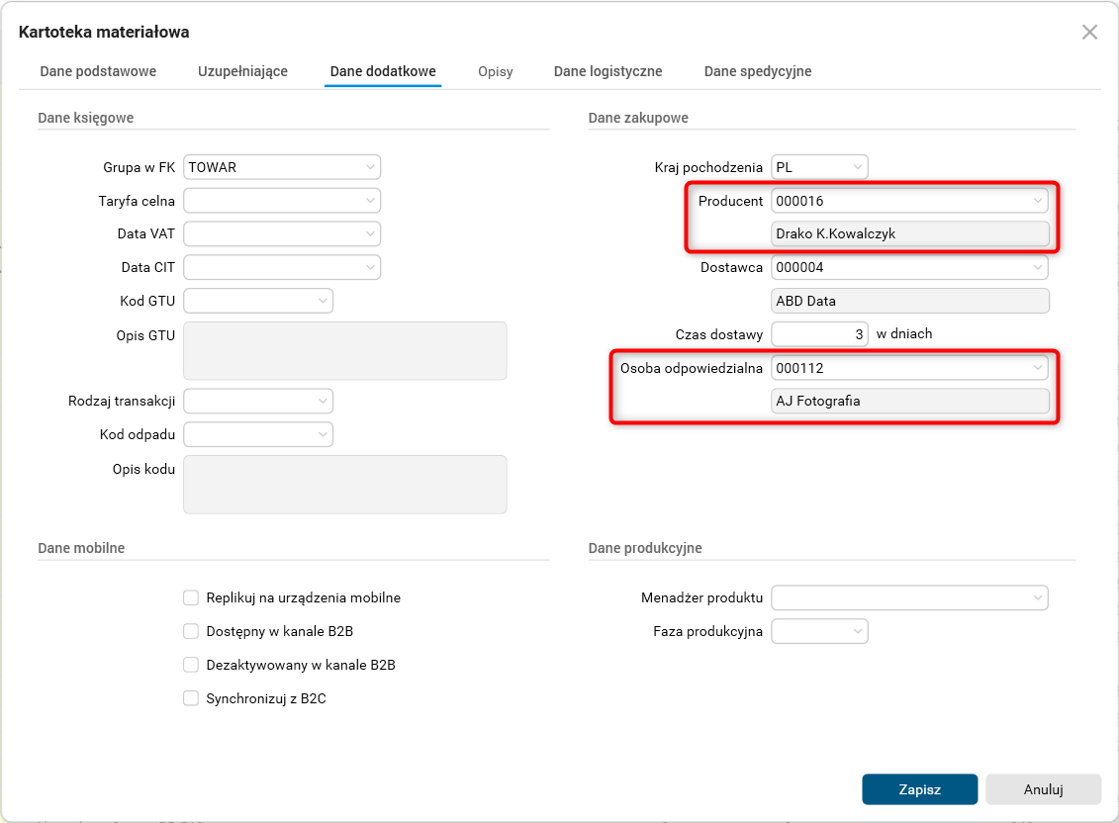Check Dostępny w kanale B2B
This screenshot has height=823, width=1119.
click(191, 631)
